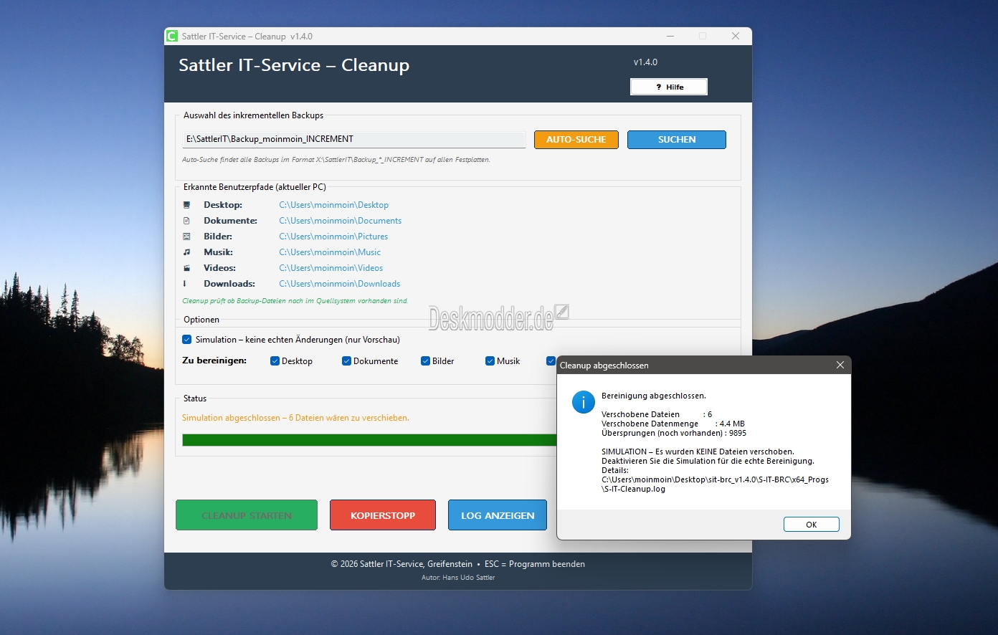
Task: Confirm the dialog with OK
Action: click(811, 525)
